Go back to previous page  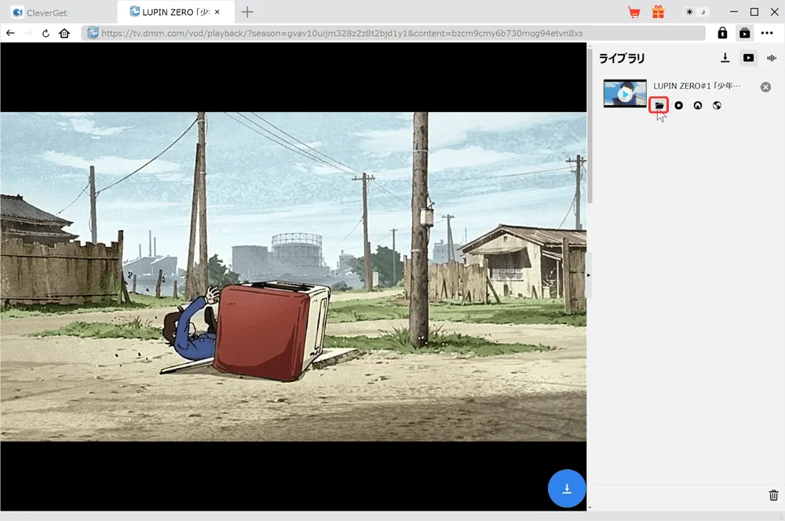tap(10, 33)
